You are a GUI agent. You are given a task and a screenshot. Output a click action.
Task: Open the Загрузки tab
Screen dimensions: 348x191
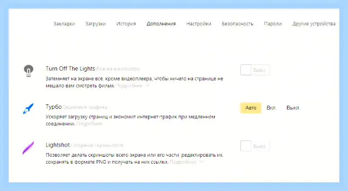pos(96,23)
